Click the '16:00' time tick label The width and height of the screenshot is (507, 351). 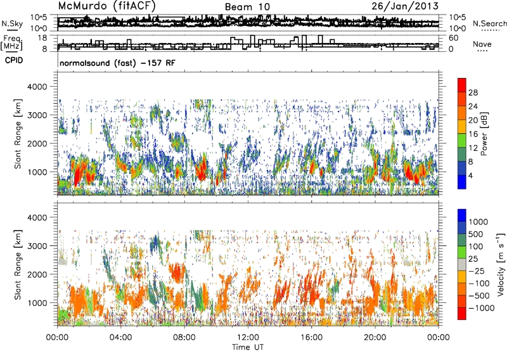pos(311,338)
